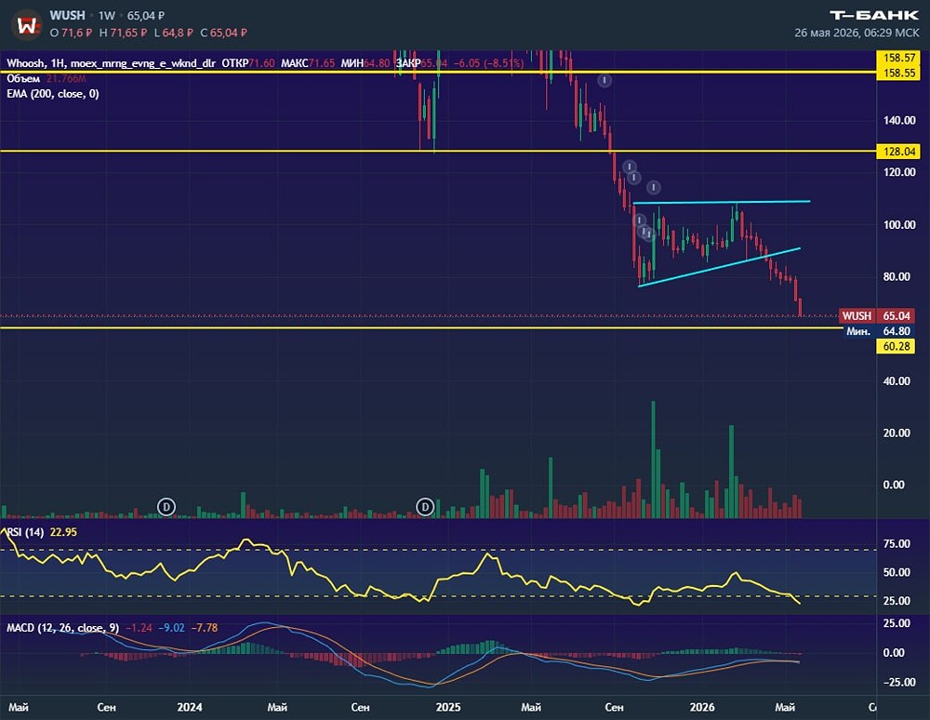Click the 80.00 price axis label
This screenshot has width=930, height=720.
click(x=897, y=276)
